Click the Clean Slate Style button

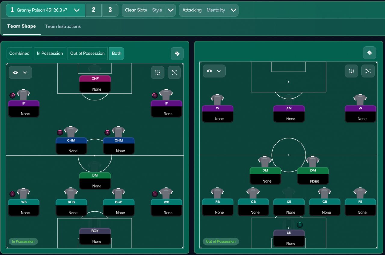[x=144, y=10]
